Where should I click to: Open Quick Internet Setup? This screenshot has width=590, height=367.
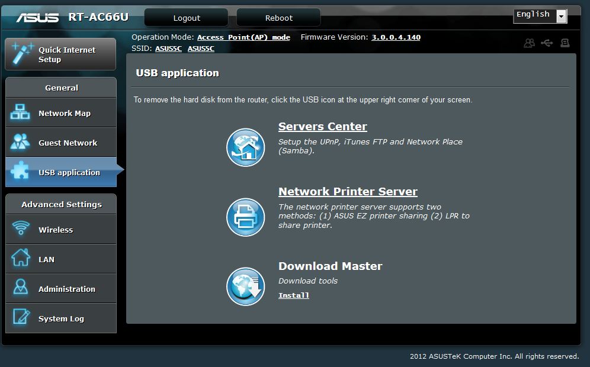(60, 54)
